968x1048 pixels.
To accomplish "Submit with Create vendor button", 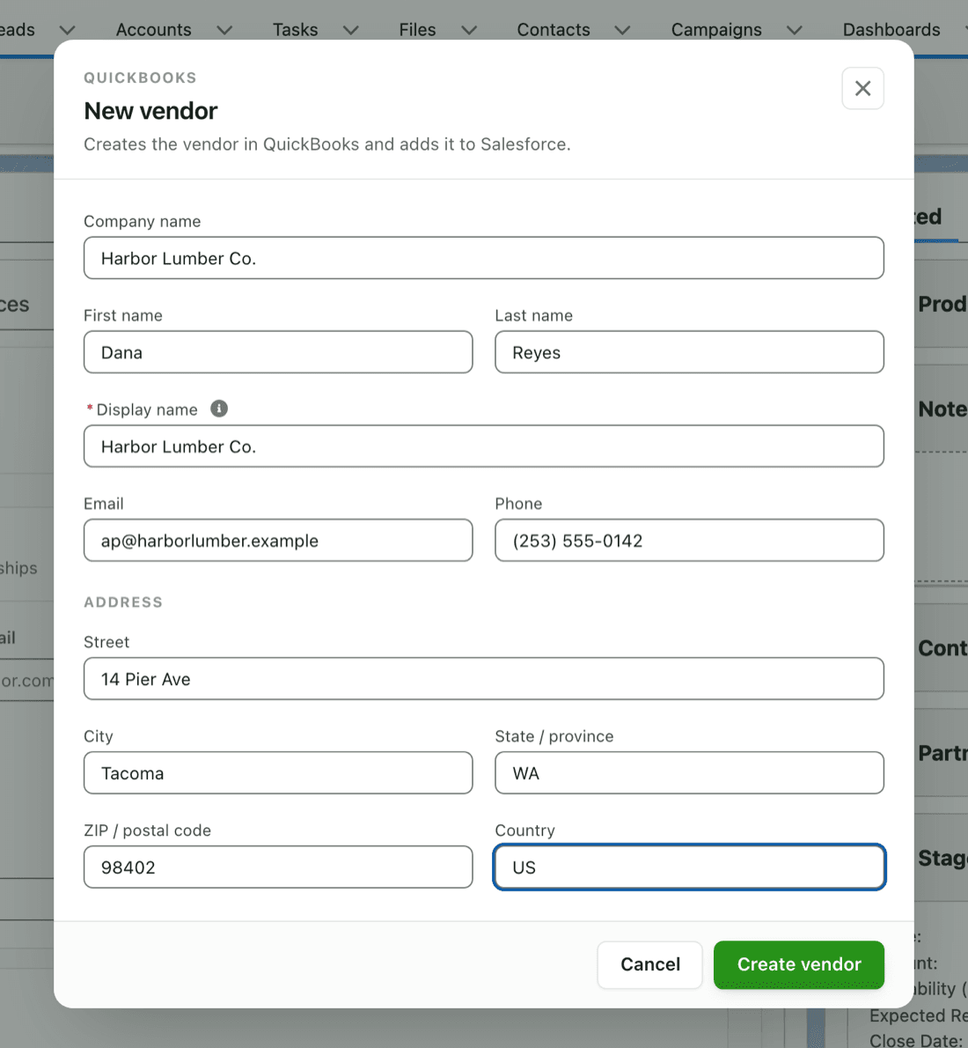I will coord(799,964).
